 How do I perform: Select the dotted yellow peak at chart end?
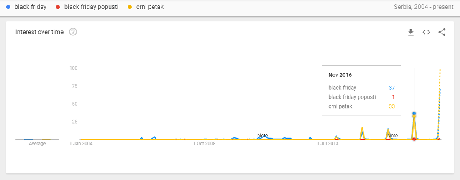(440, 69)
